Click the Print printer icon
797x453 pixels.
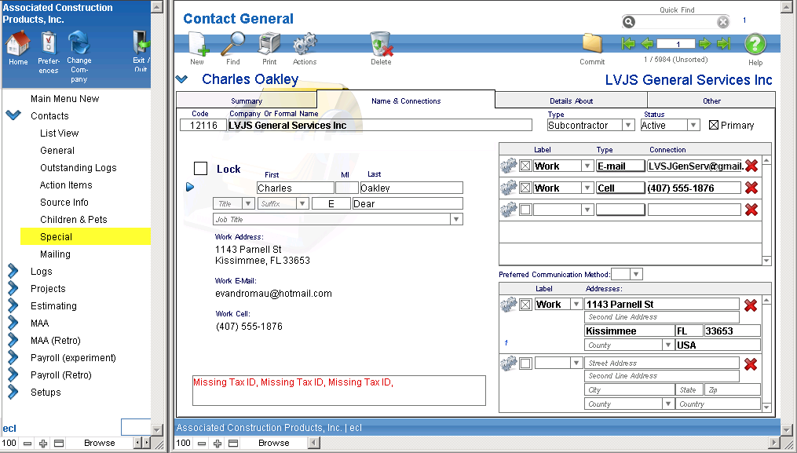pyautogui.click(x=269, y=44)
